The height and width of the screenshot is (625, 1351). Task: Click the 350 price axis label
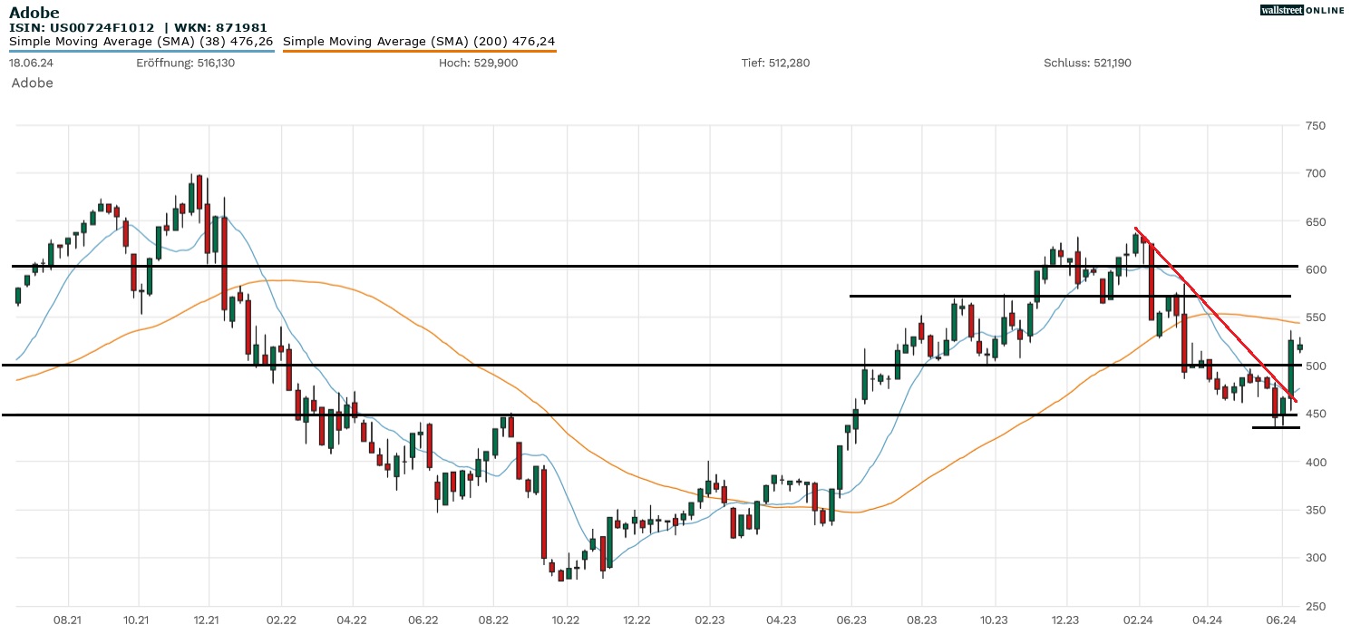point(1314,510)
